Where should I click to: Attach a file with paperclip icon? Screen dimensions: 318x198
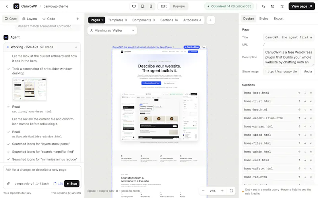click(x=8, y=184)
